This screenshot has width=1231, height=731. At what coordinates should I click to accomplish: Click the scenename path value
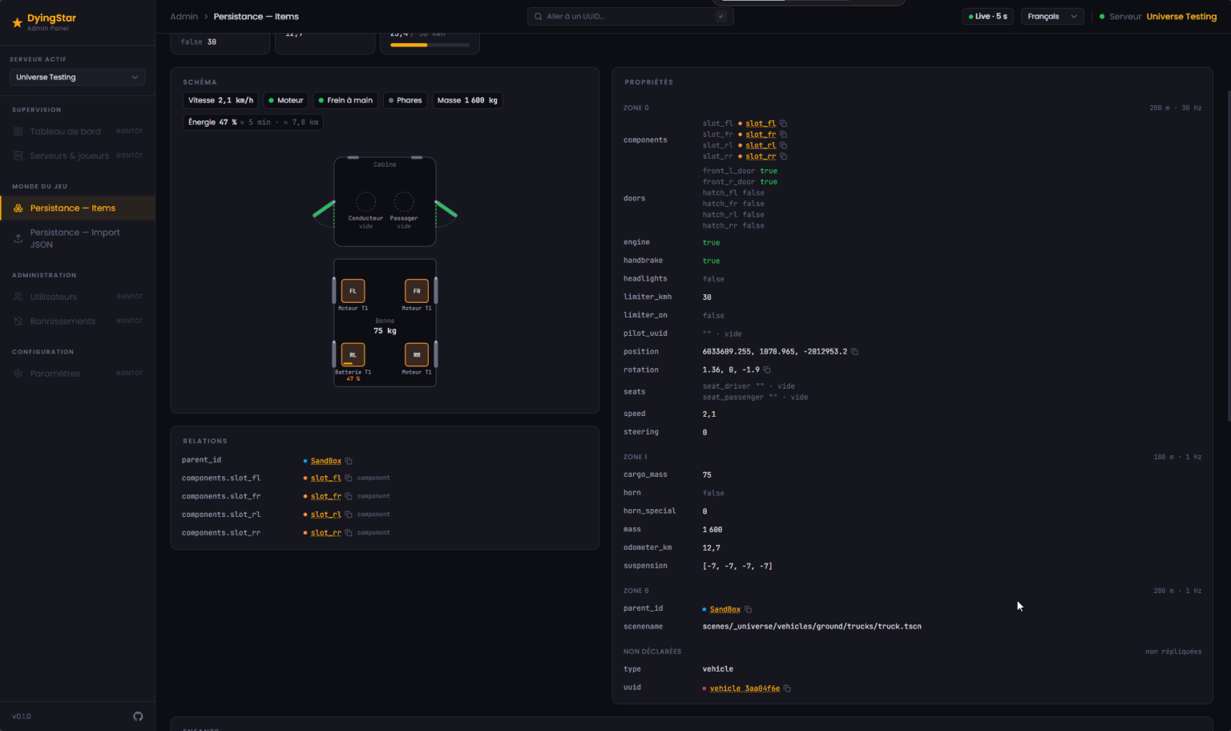(x=812, y=627)
